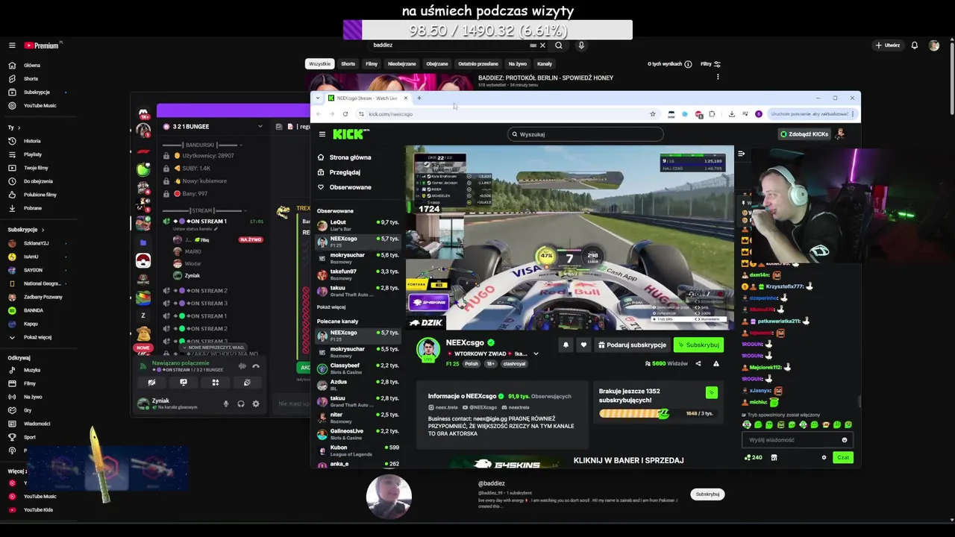Click Polish language tag
The image size is (955, 537).
click(472, 364)
